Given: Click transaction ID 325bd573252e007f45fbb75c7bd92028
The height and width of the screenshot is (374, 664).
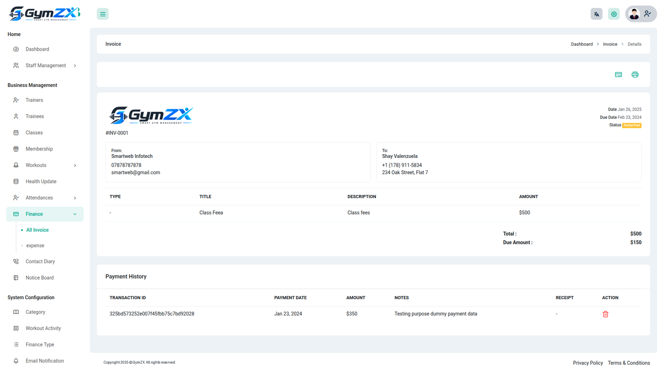Looking at the screenshot, I should [x=152, y=314].
